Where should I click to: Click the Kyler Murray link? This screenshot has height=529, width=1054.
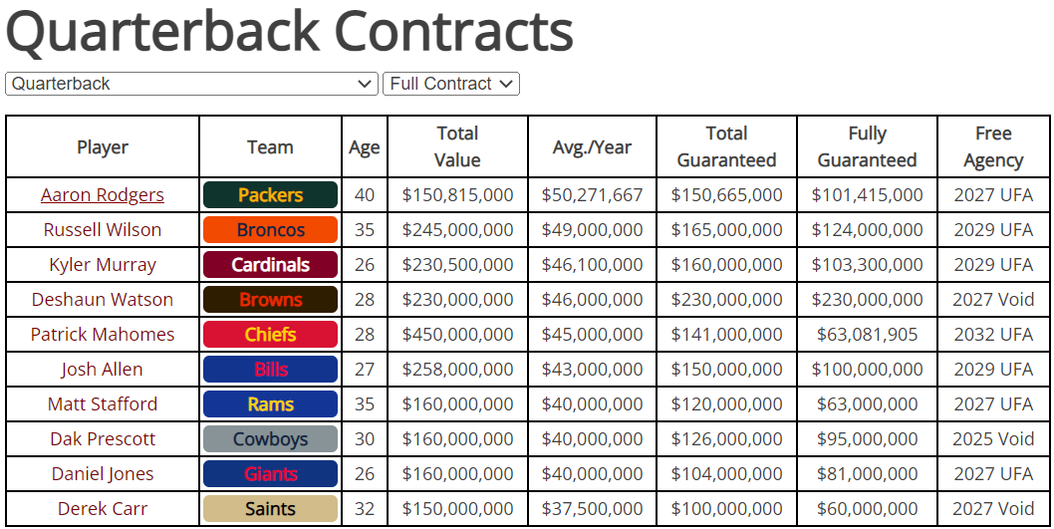coord(103,265)
